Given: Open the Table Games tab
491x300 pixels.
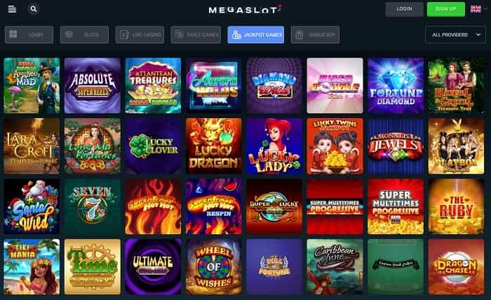Looking at the screenshot, I should coord(196,35).
